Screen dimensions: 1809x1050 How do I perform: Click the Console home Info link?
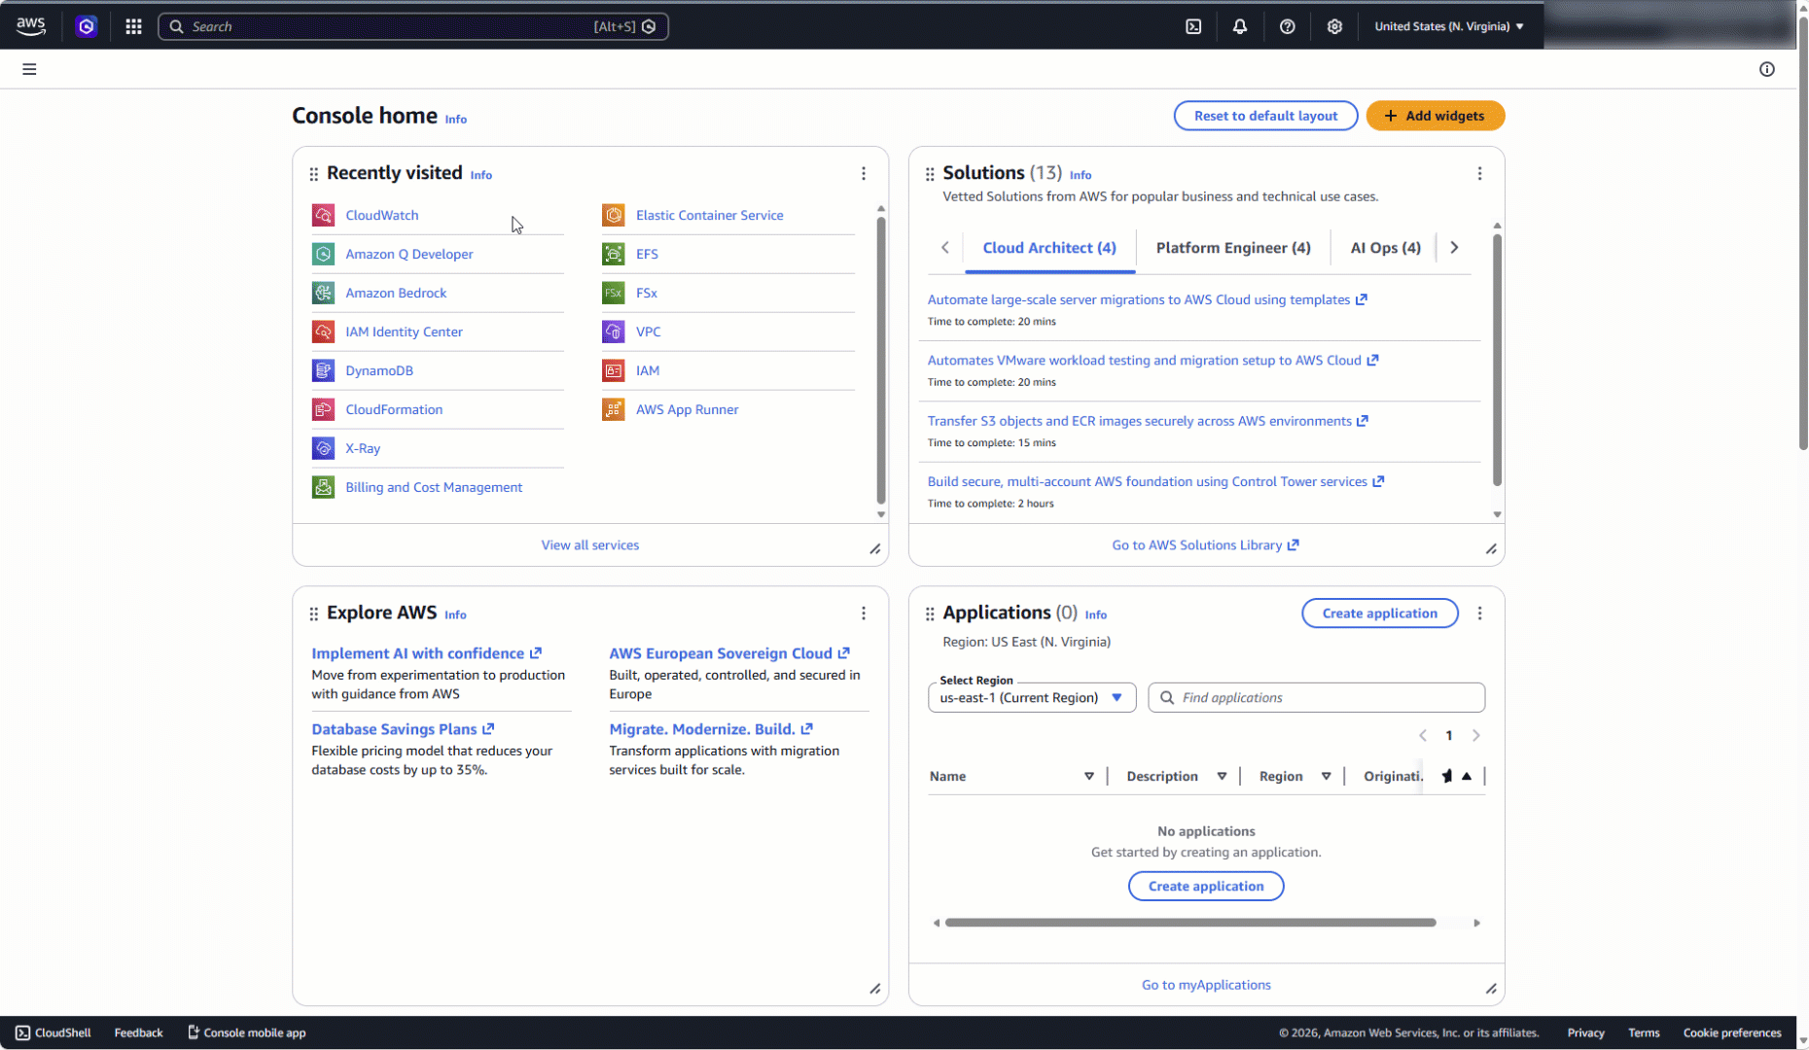point(455,120)
